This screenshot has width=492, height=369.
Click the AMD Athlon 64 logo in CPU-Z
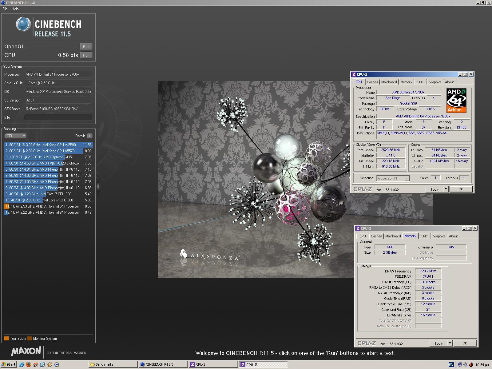[x=456, y=101]
